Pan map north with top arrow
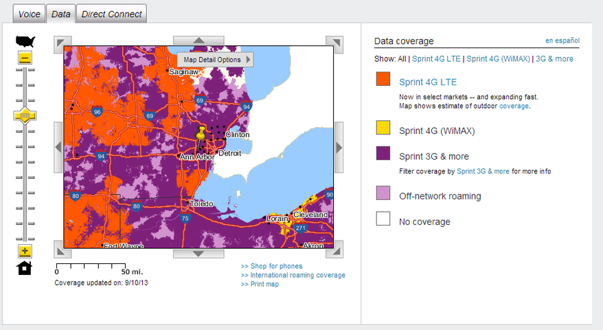 [x=198, y=40]
